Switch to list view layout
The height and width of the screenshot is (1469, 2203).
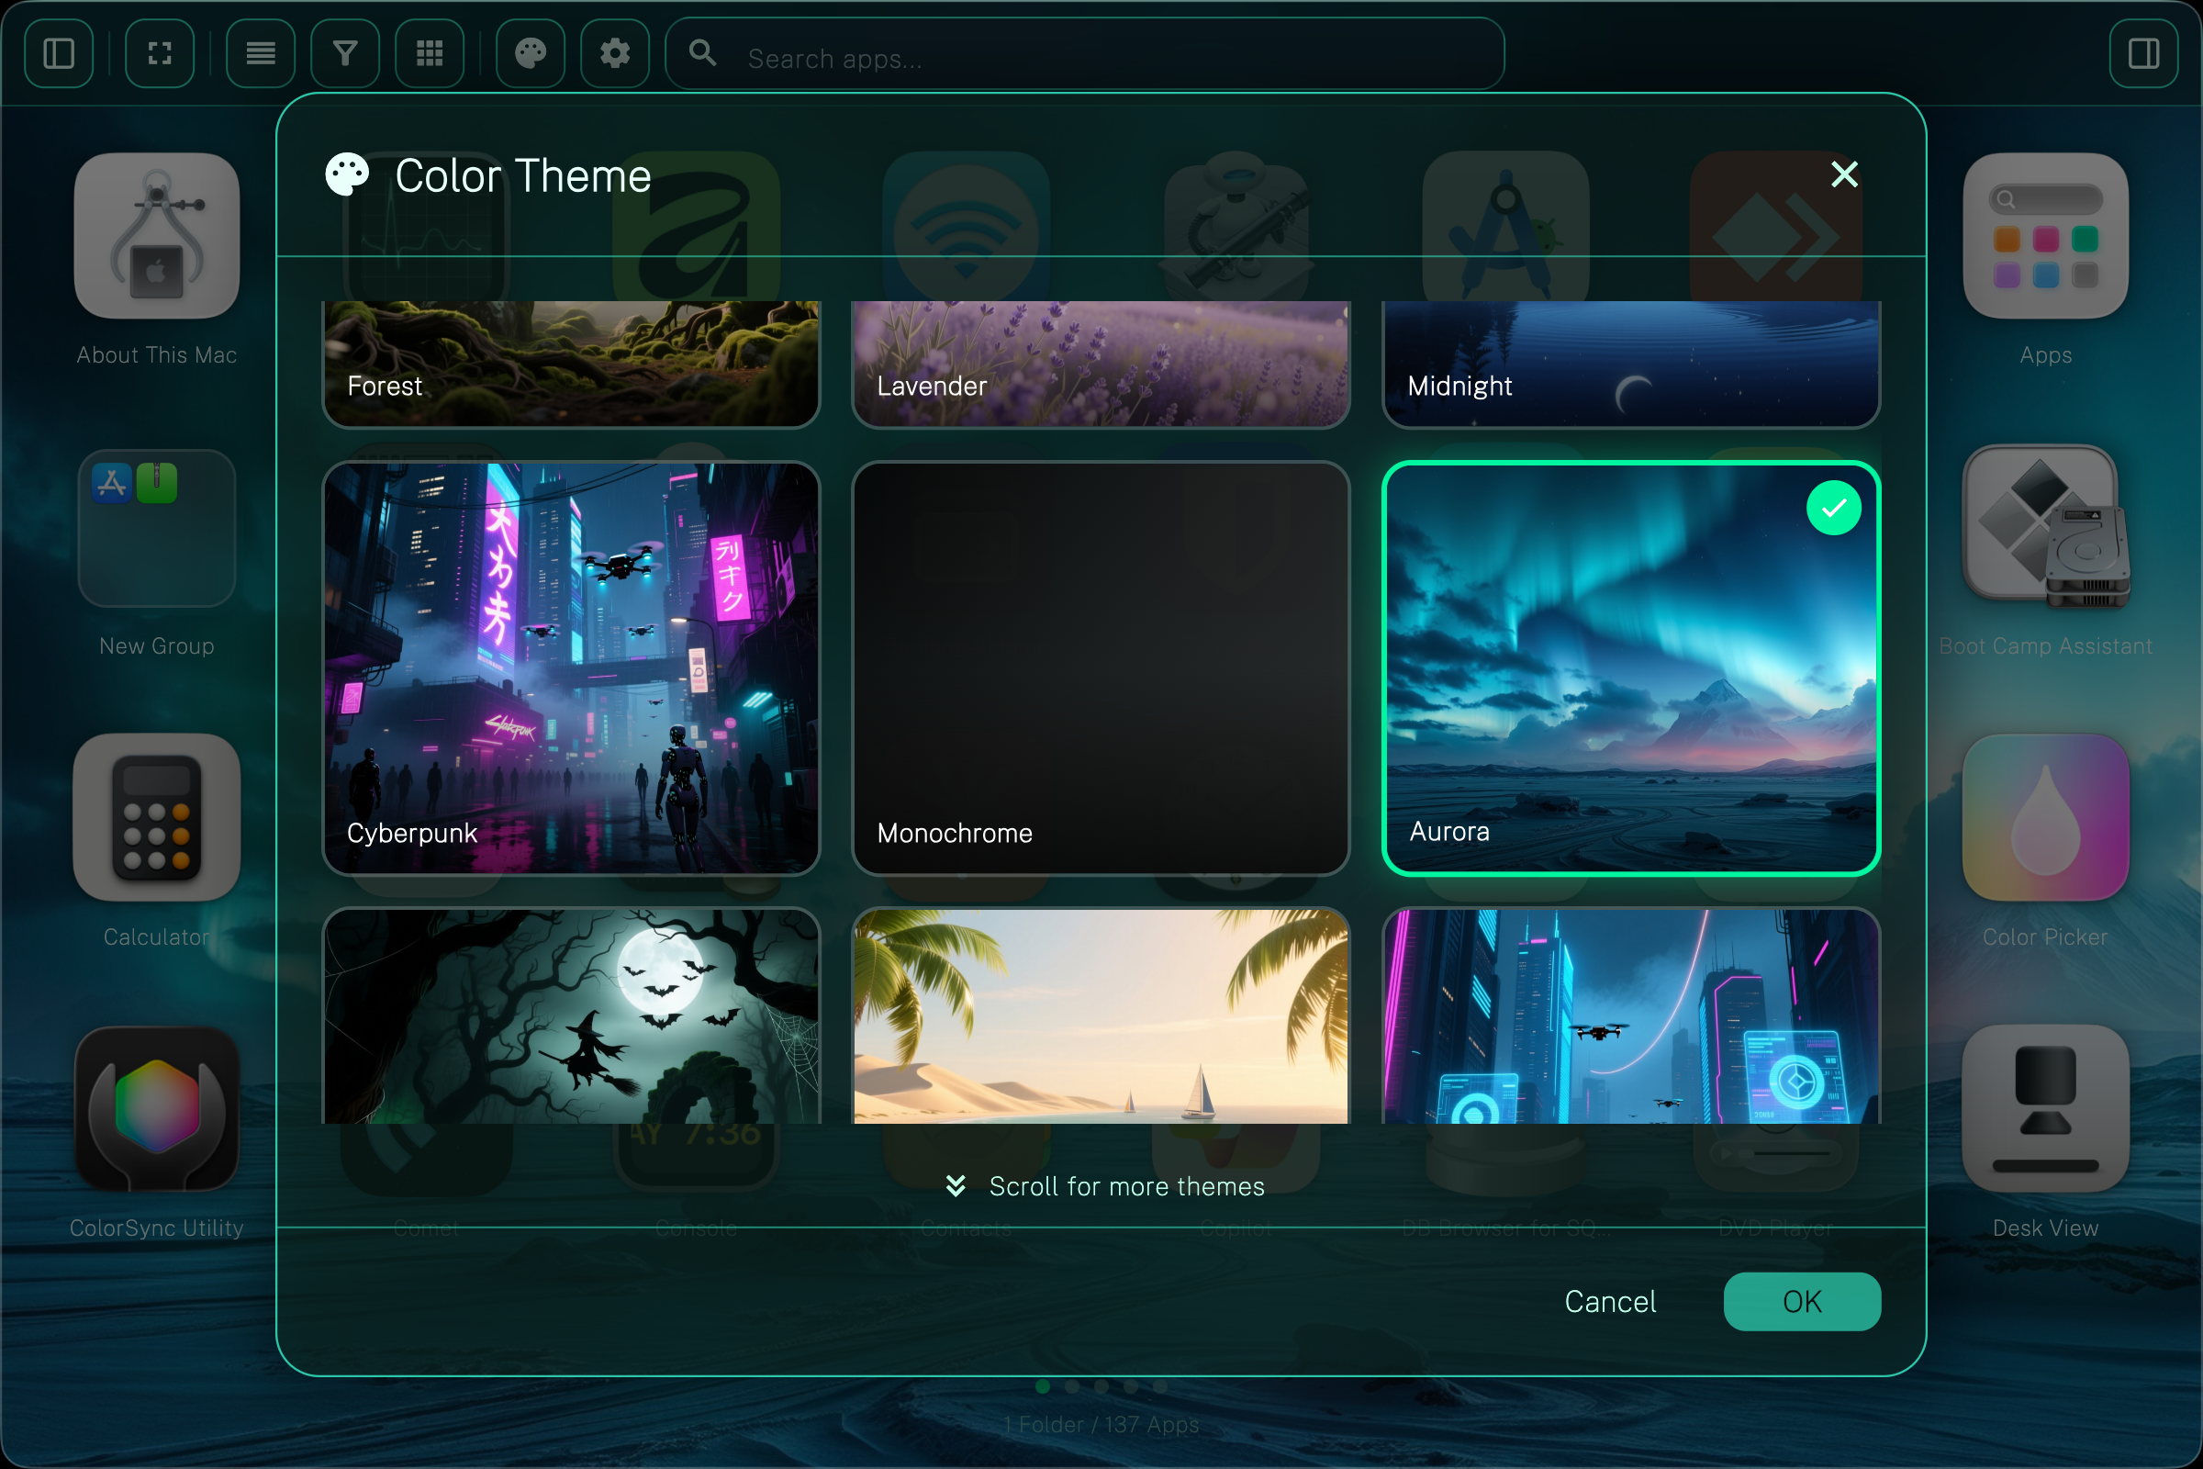tap(260, 53)
